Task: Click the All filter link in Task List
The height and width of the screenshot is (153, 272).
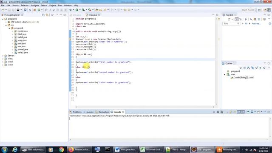Action: [x=246, y=24]
